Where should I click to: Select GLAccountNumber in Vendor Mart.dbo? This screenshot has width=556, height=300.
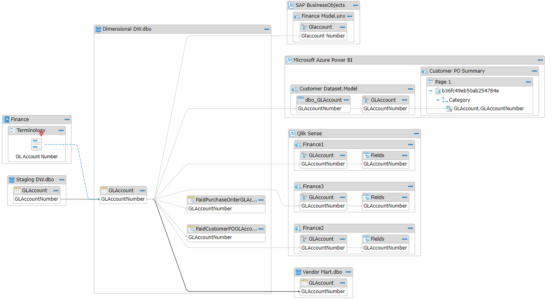pos(323,292)
